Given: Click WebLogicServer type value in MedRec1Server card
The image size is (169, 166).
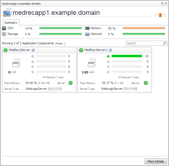Looking at the screenshot, I should [x=44, y=89].
